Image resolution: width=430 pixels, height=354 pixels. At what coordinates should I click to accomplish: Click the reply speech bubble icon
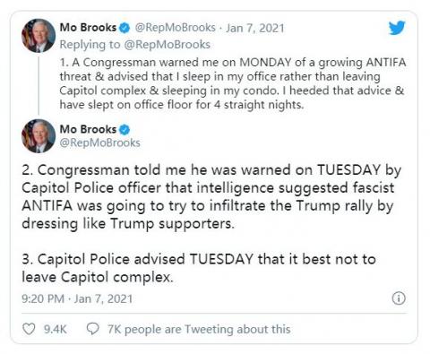coord(92,329)
